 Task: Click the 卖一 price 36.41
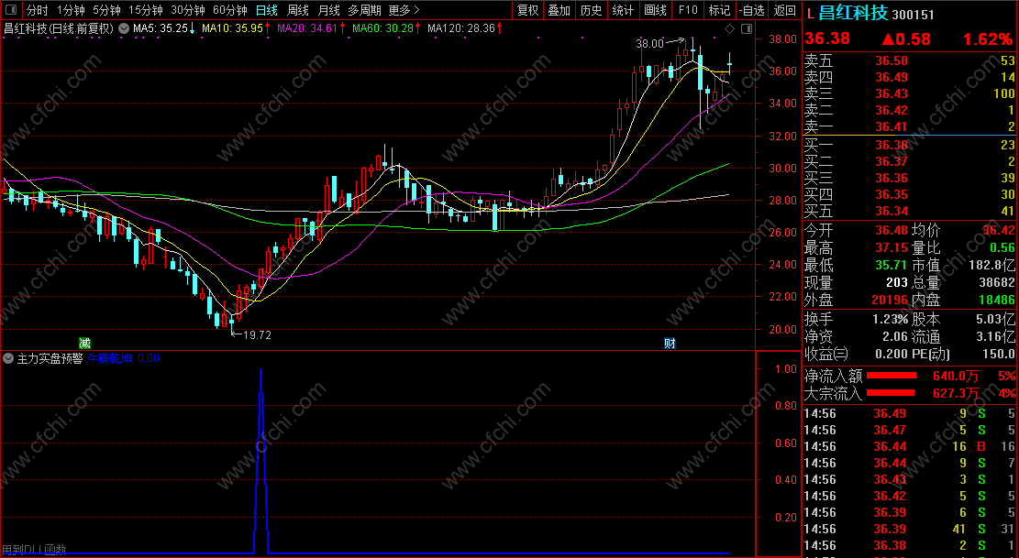click(x=891, y=126)
